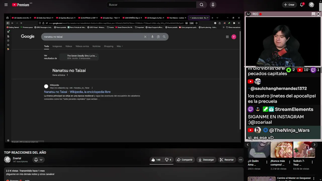The image size is (322, 181).
Task: Open the Crear upload button
Action: (x=289, y=5)
